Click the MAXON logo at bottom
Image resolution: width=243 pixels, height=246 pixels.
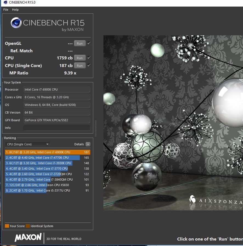28,237
